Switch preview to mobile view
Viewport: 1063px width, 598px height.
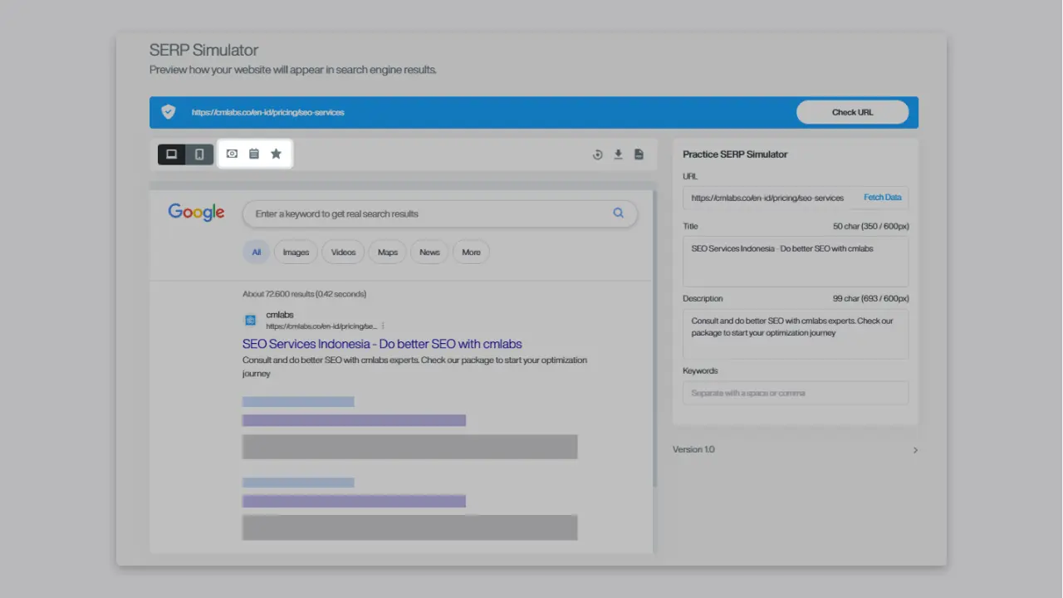(199, 154)
